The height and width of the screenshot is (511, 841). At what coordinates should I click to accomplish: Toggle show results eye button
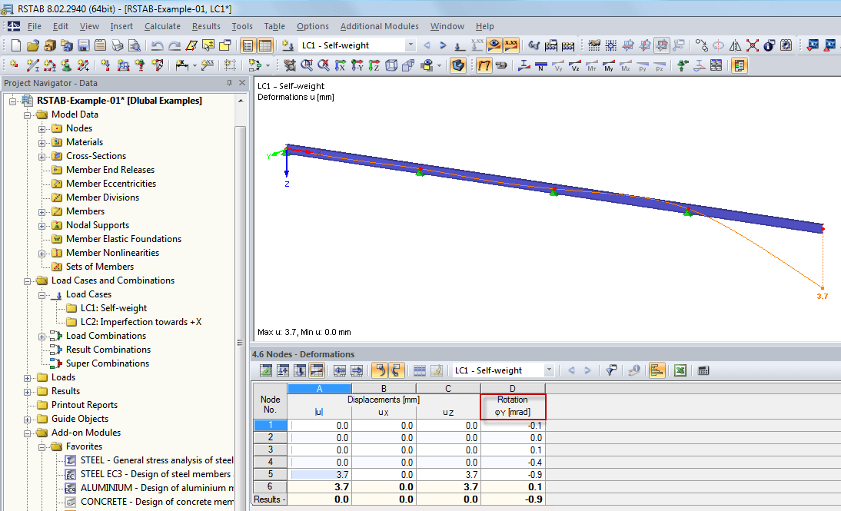coord(494,45)
